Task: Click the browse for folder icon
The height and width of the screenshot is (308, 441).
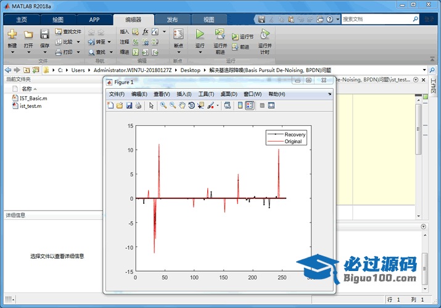Action: 36,70
